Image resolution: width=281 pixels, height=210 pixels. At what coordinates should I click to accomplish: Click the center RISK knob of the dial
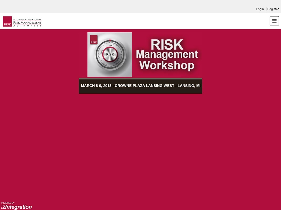(110, 55)
